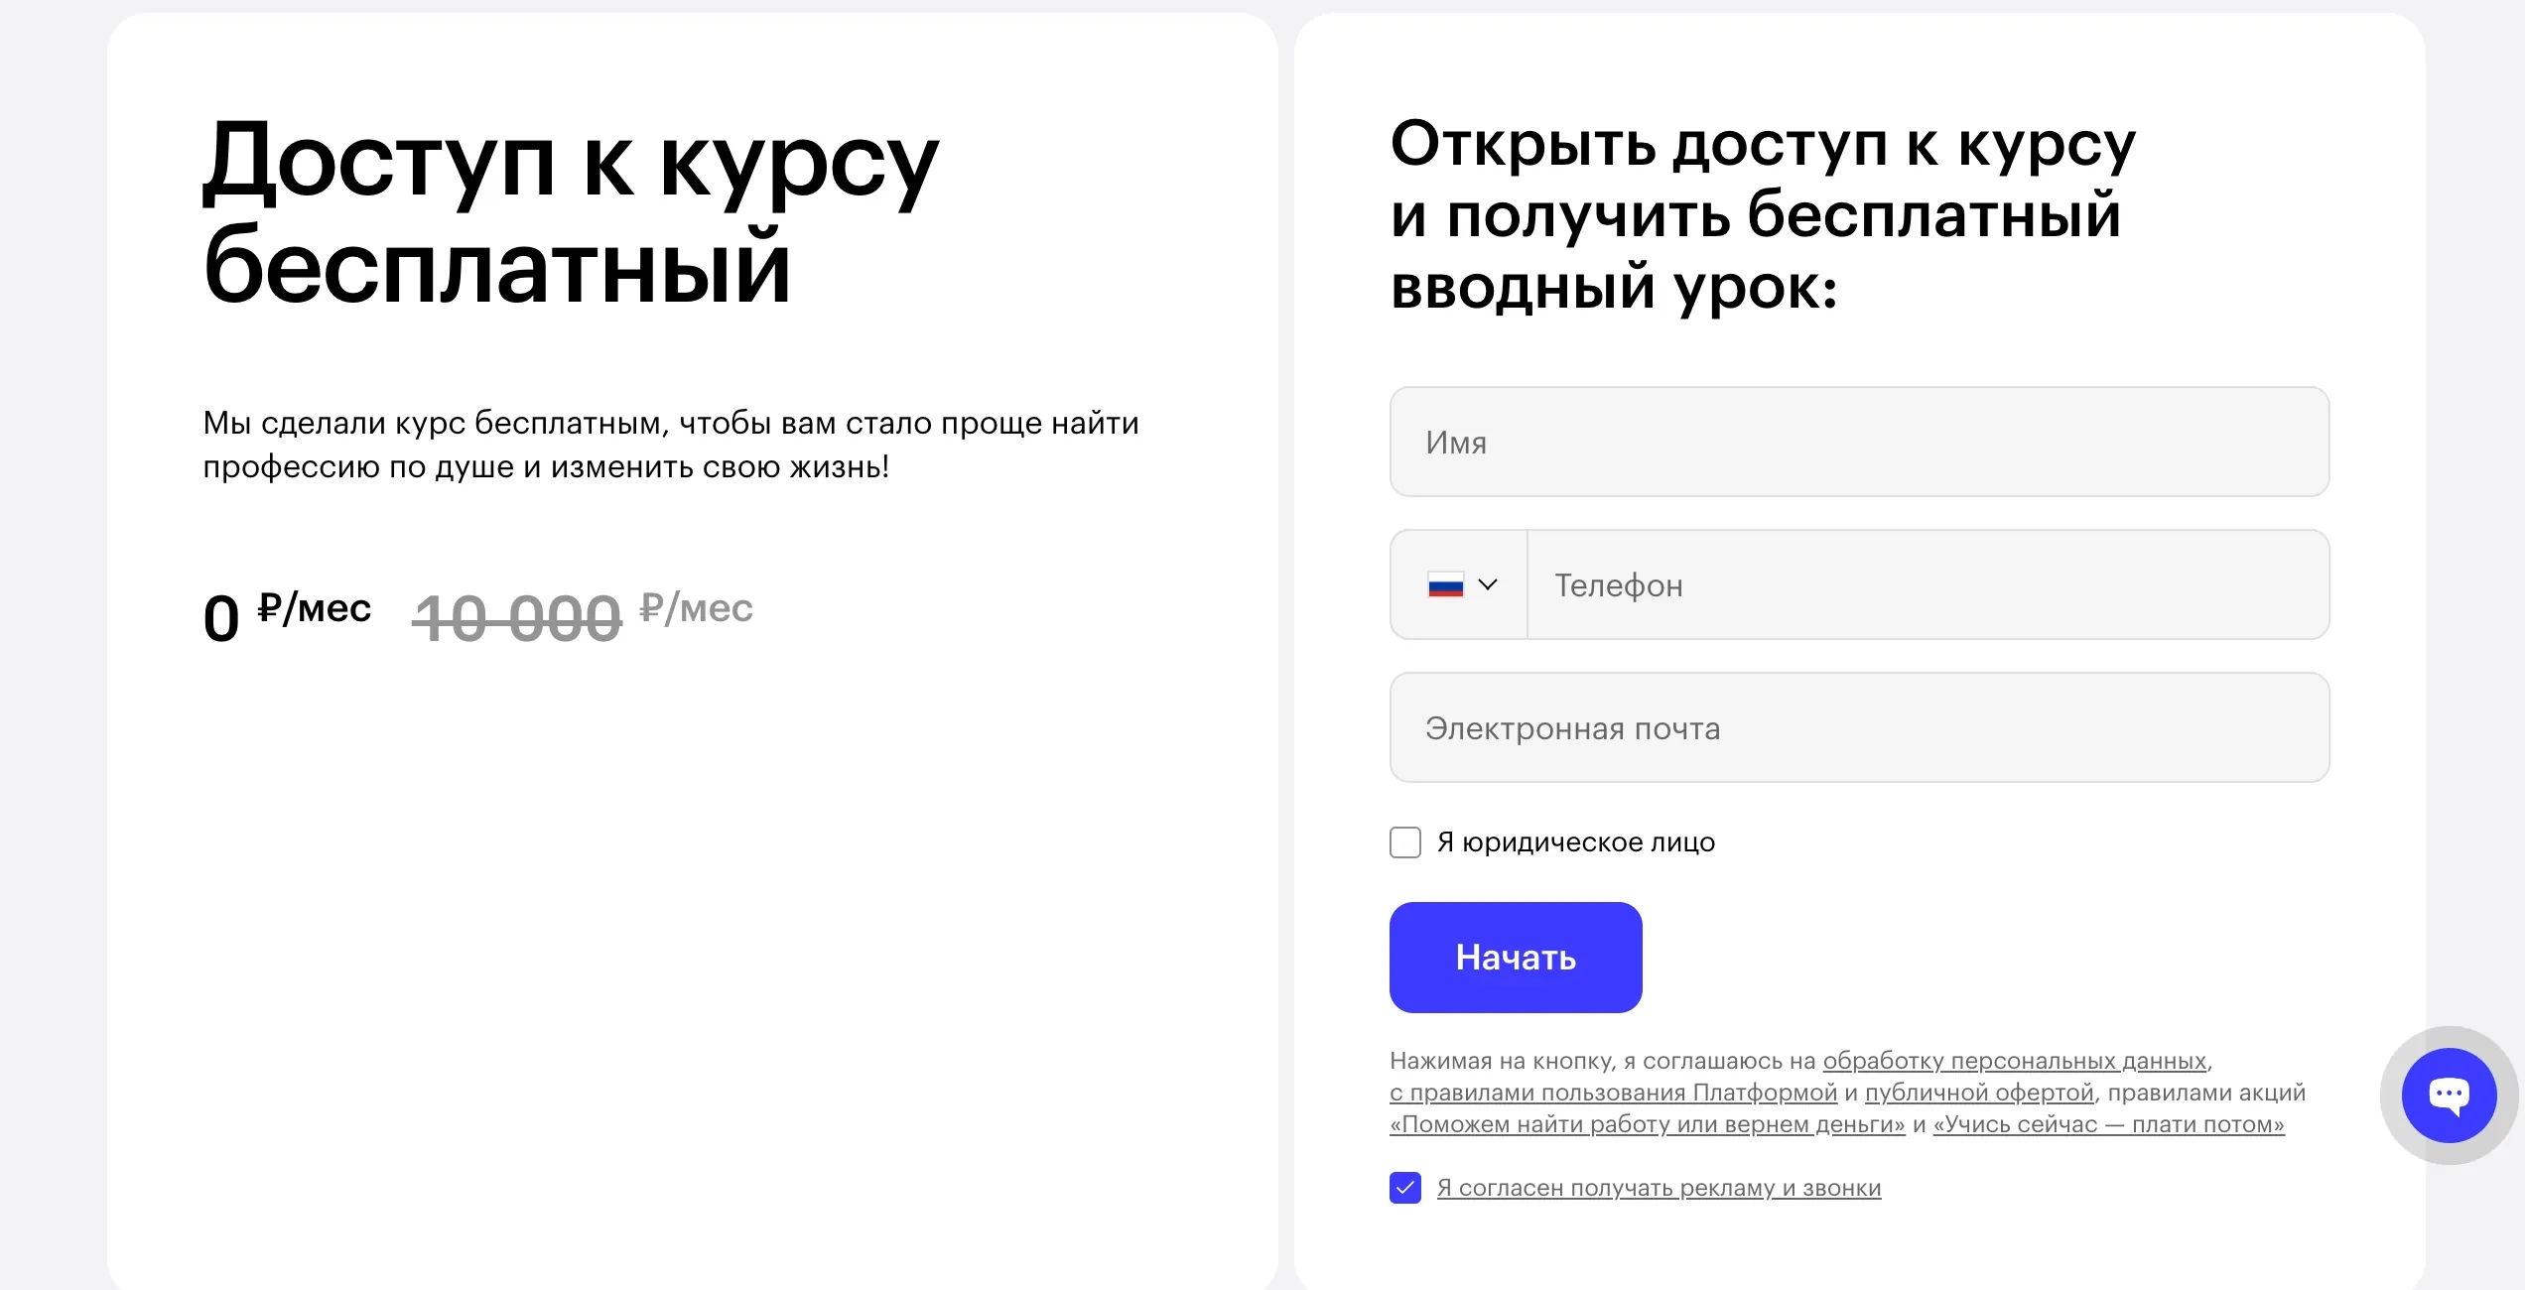2525x1290 pixels.
Task: Click the "Электронная почта" input field
Action: click(1858, 727)
